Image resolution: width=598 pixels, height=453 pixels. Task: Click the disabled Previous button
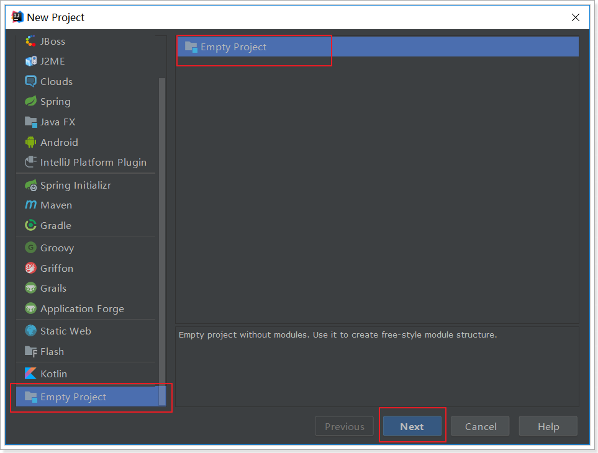click(x=345, y=426)
